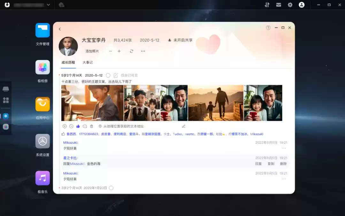The image size is (345, 216).
Task: Open the settings gear in the top bar
Action: [290, 5]
